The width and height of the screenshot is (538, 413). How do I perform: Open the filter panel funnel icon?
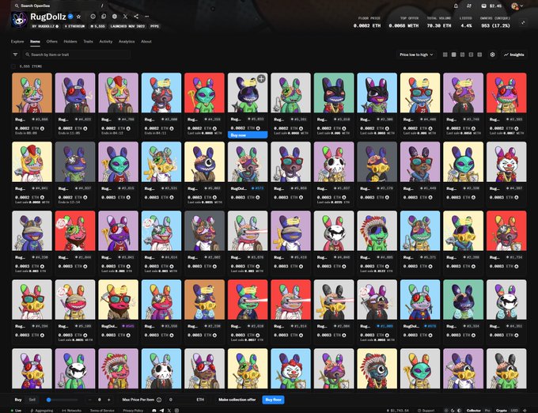point(15,55)
